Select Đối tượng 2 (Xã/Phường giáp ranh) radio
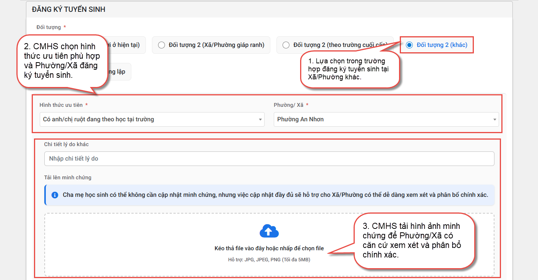Screen dimensions: 538x280 pyautogui.click(x=211, y=45)
